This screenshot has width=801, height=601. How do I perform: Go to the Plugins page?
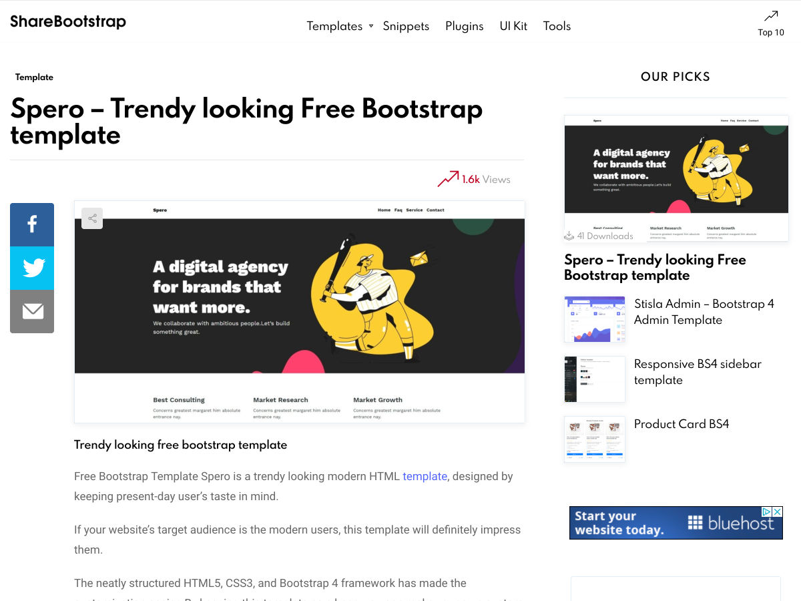[x=464, y=26]
